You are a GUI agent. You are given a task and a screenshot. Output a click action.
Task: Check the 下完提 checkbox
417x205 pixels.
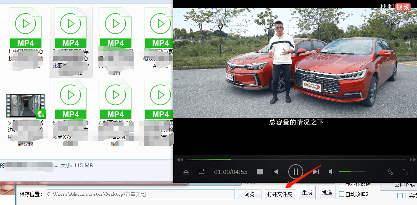pyautogui.click(x=400, y=196)
